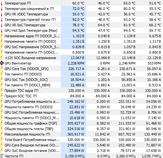Select the GPU Core Ток (VDDCR_GFX) sensor row
Viewport: 163px width, 158px height.
point(81,69)
